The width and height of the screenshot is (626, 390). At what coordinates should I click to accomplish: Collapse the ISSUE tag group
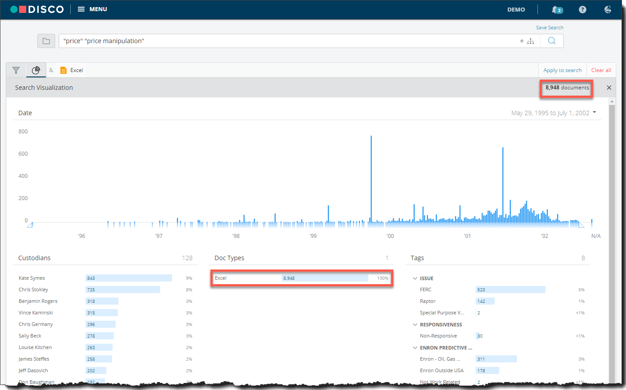(x=415, y=278)
